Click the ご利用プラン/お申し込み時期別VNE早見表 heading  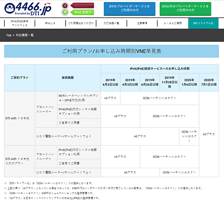(x=112, y=51)
